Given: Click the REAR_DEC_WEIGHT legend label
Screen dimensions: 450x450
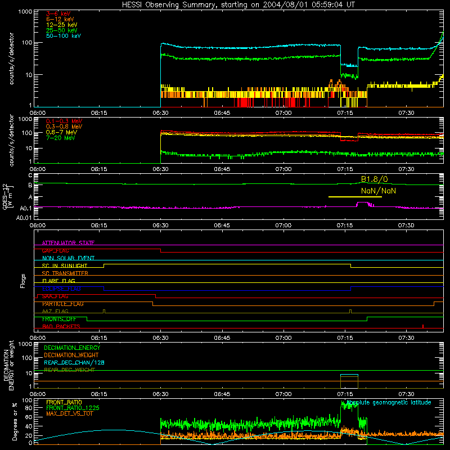Looking at the screenshot, I should (69, 370).
